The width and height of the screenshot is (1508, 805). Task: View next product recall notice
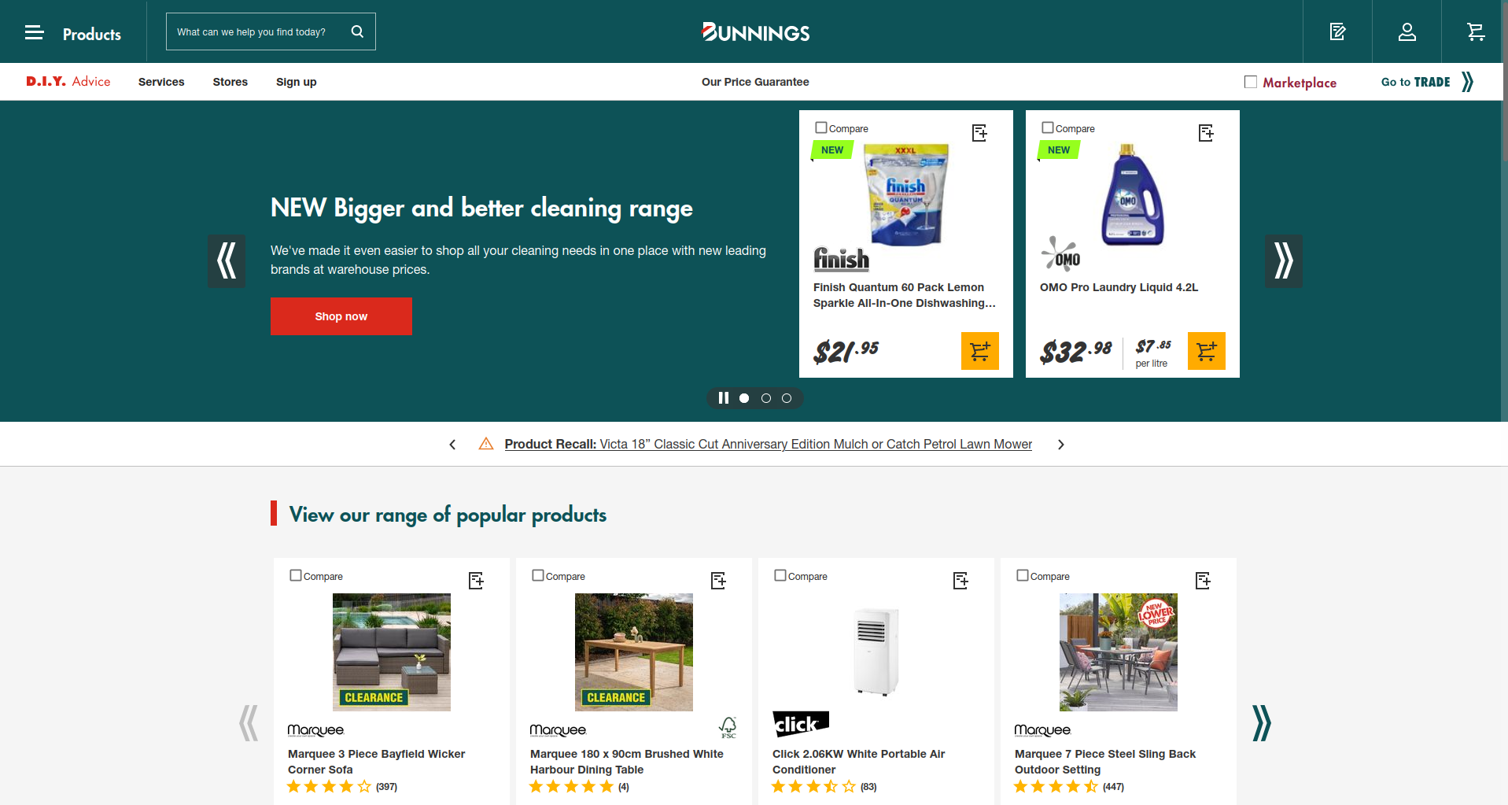1060,444
